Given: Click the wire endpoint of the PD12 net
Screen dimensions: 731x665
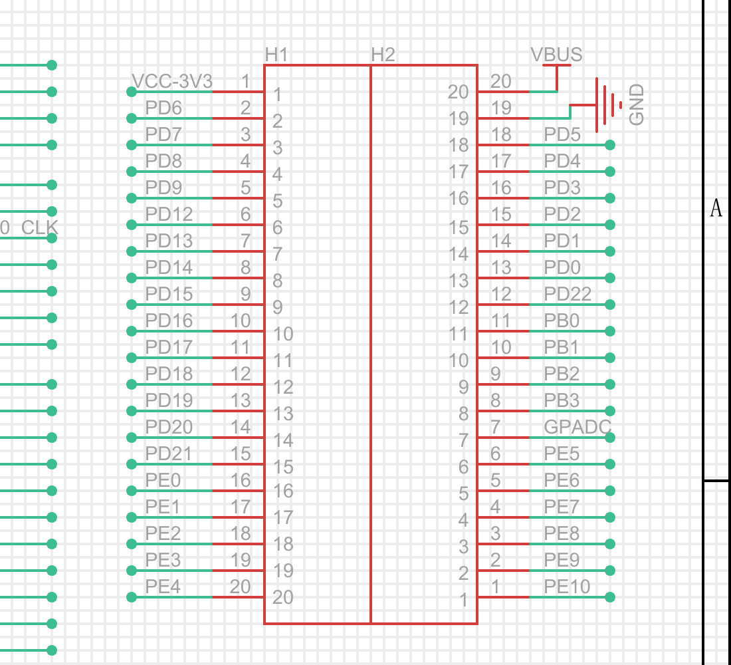Looking at the screenshot, I should 132,225.
